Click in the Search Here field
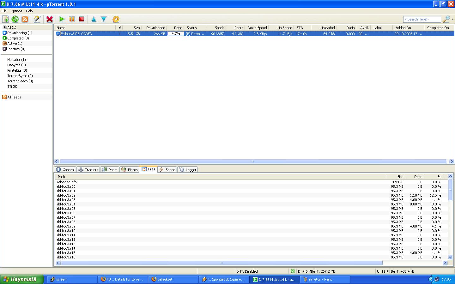This screenshot has width=455, height=284. [x=422, y=19]
